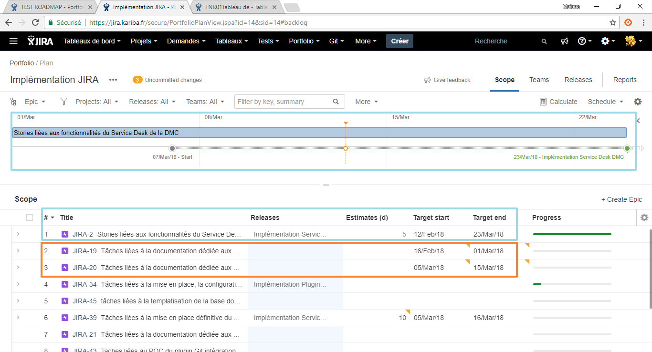Expand row JIRA-34 chevron
This screenshot has width=652, height=352.
[x=18, y=284]
